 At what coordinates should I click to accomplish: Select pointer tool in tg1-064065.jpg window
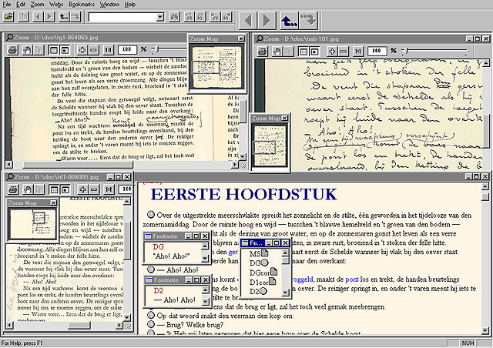click(x=39, y=50)
